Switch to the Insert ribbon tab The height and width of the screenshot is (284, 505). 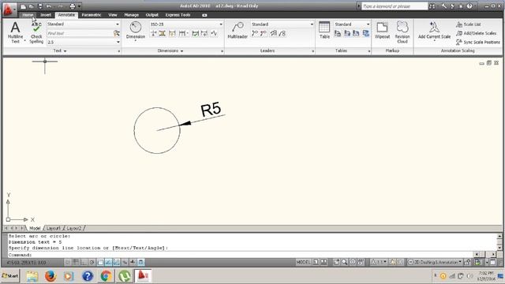tap(46, 15)
